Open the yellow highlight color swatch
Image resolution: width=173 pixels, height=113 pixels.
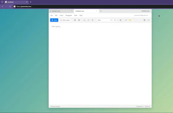click(130, 20)
